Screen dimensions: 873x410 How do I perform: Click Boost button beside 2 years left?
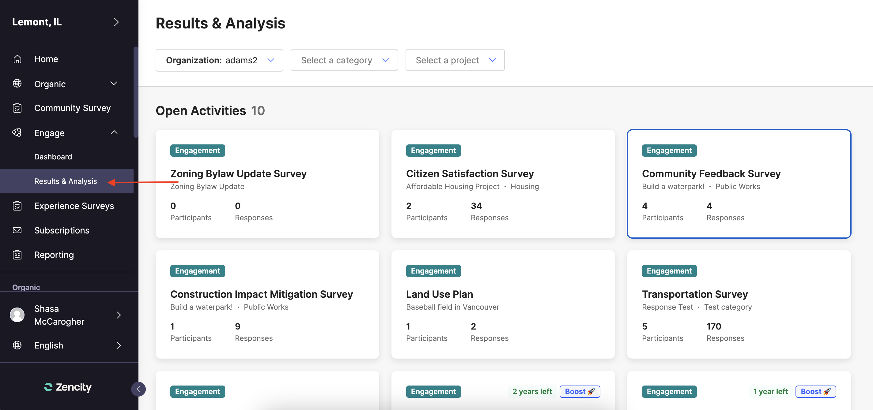coord(580,391)
